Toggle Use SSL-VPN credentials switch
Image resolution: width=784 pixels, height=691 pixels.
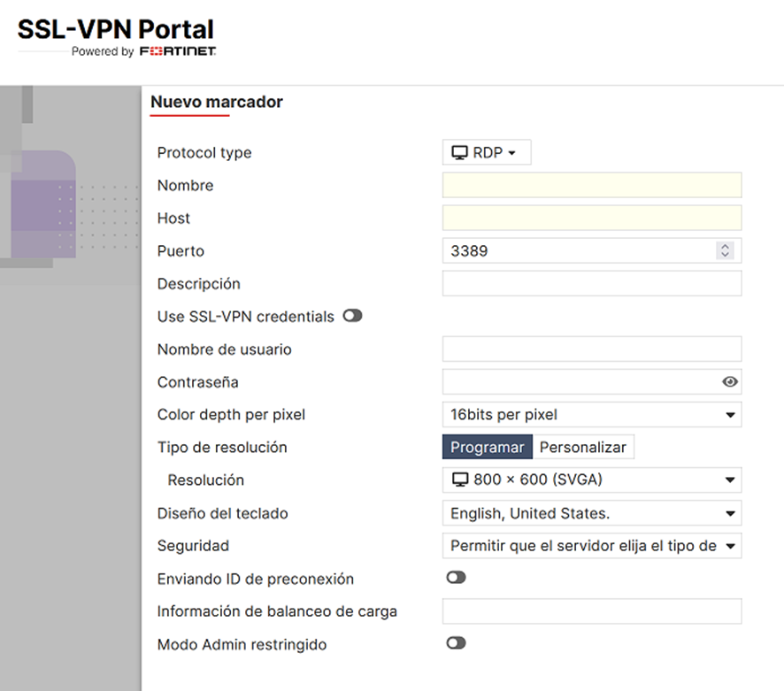[x=352, y=316]
